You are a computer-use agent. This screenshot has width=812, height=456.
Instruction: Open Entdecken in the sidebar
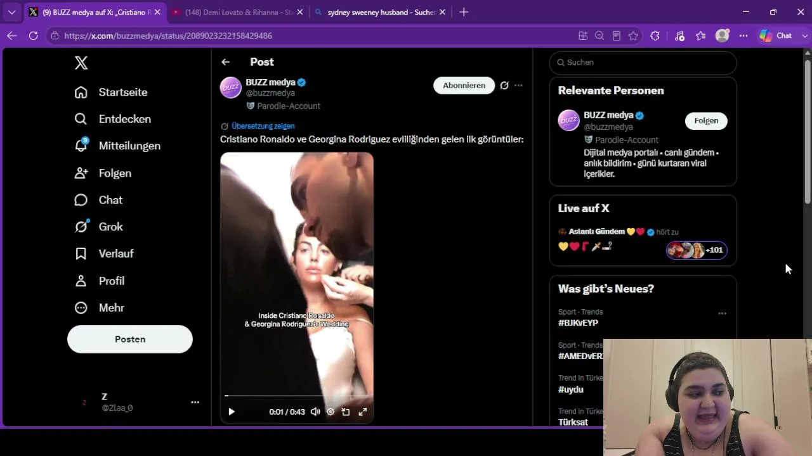(x=112, y=119)
